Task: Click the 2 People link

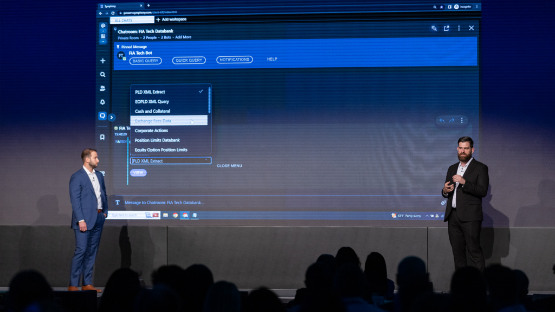Action: 150,37
